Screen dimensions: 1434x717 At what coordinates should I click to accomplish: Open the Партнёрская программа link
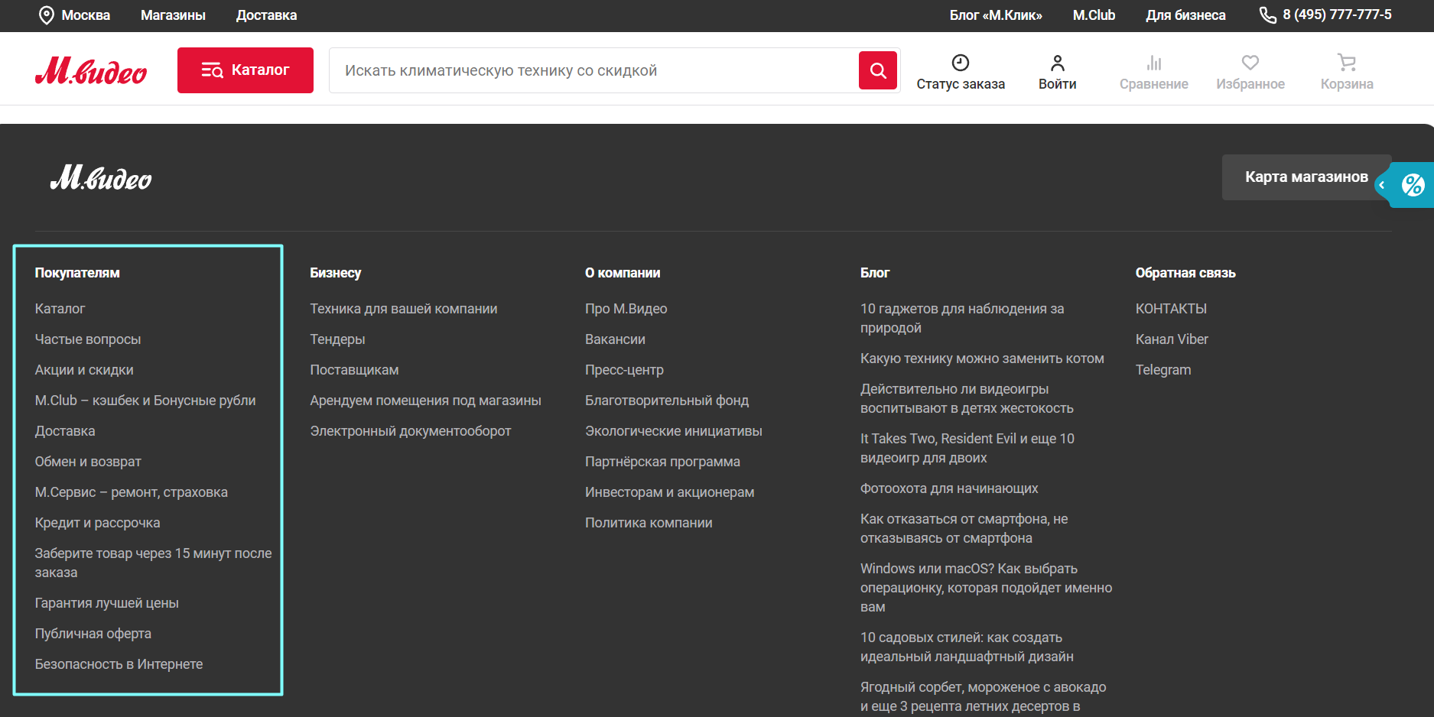click(x=663, y=462)
